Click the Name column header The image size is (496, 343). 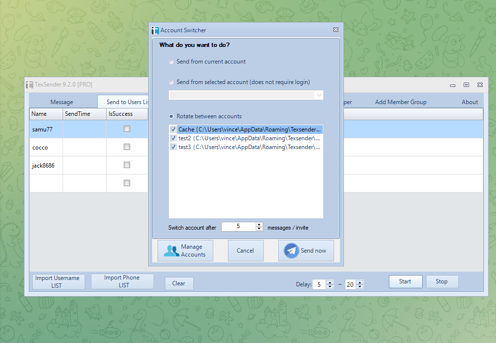pos(46,114)
